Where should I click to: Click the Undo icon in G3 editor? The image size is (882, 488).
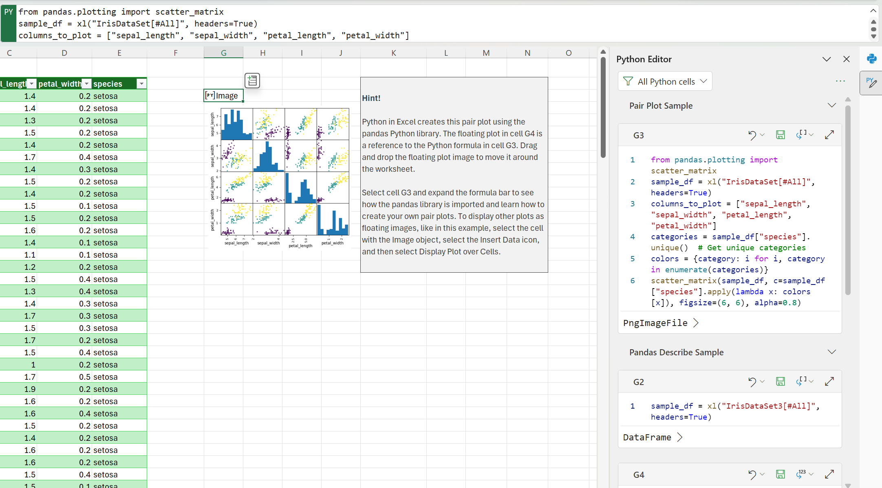(x=752, y=135)
